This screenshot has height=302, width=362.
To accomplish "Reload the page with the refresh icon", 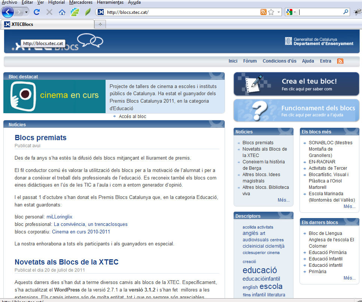I will tap(37, 12).
